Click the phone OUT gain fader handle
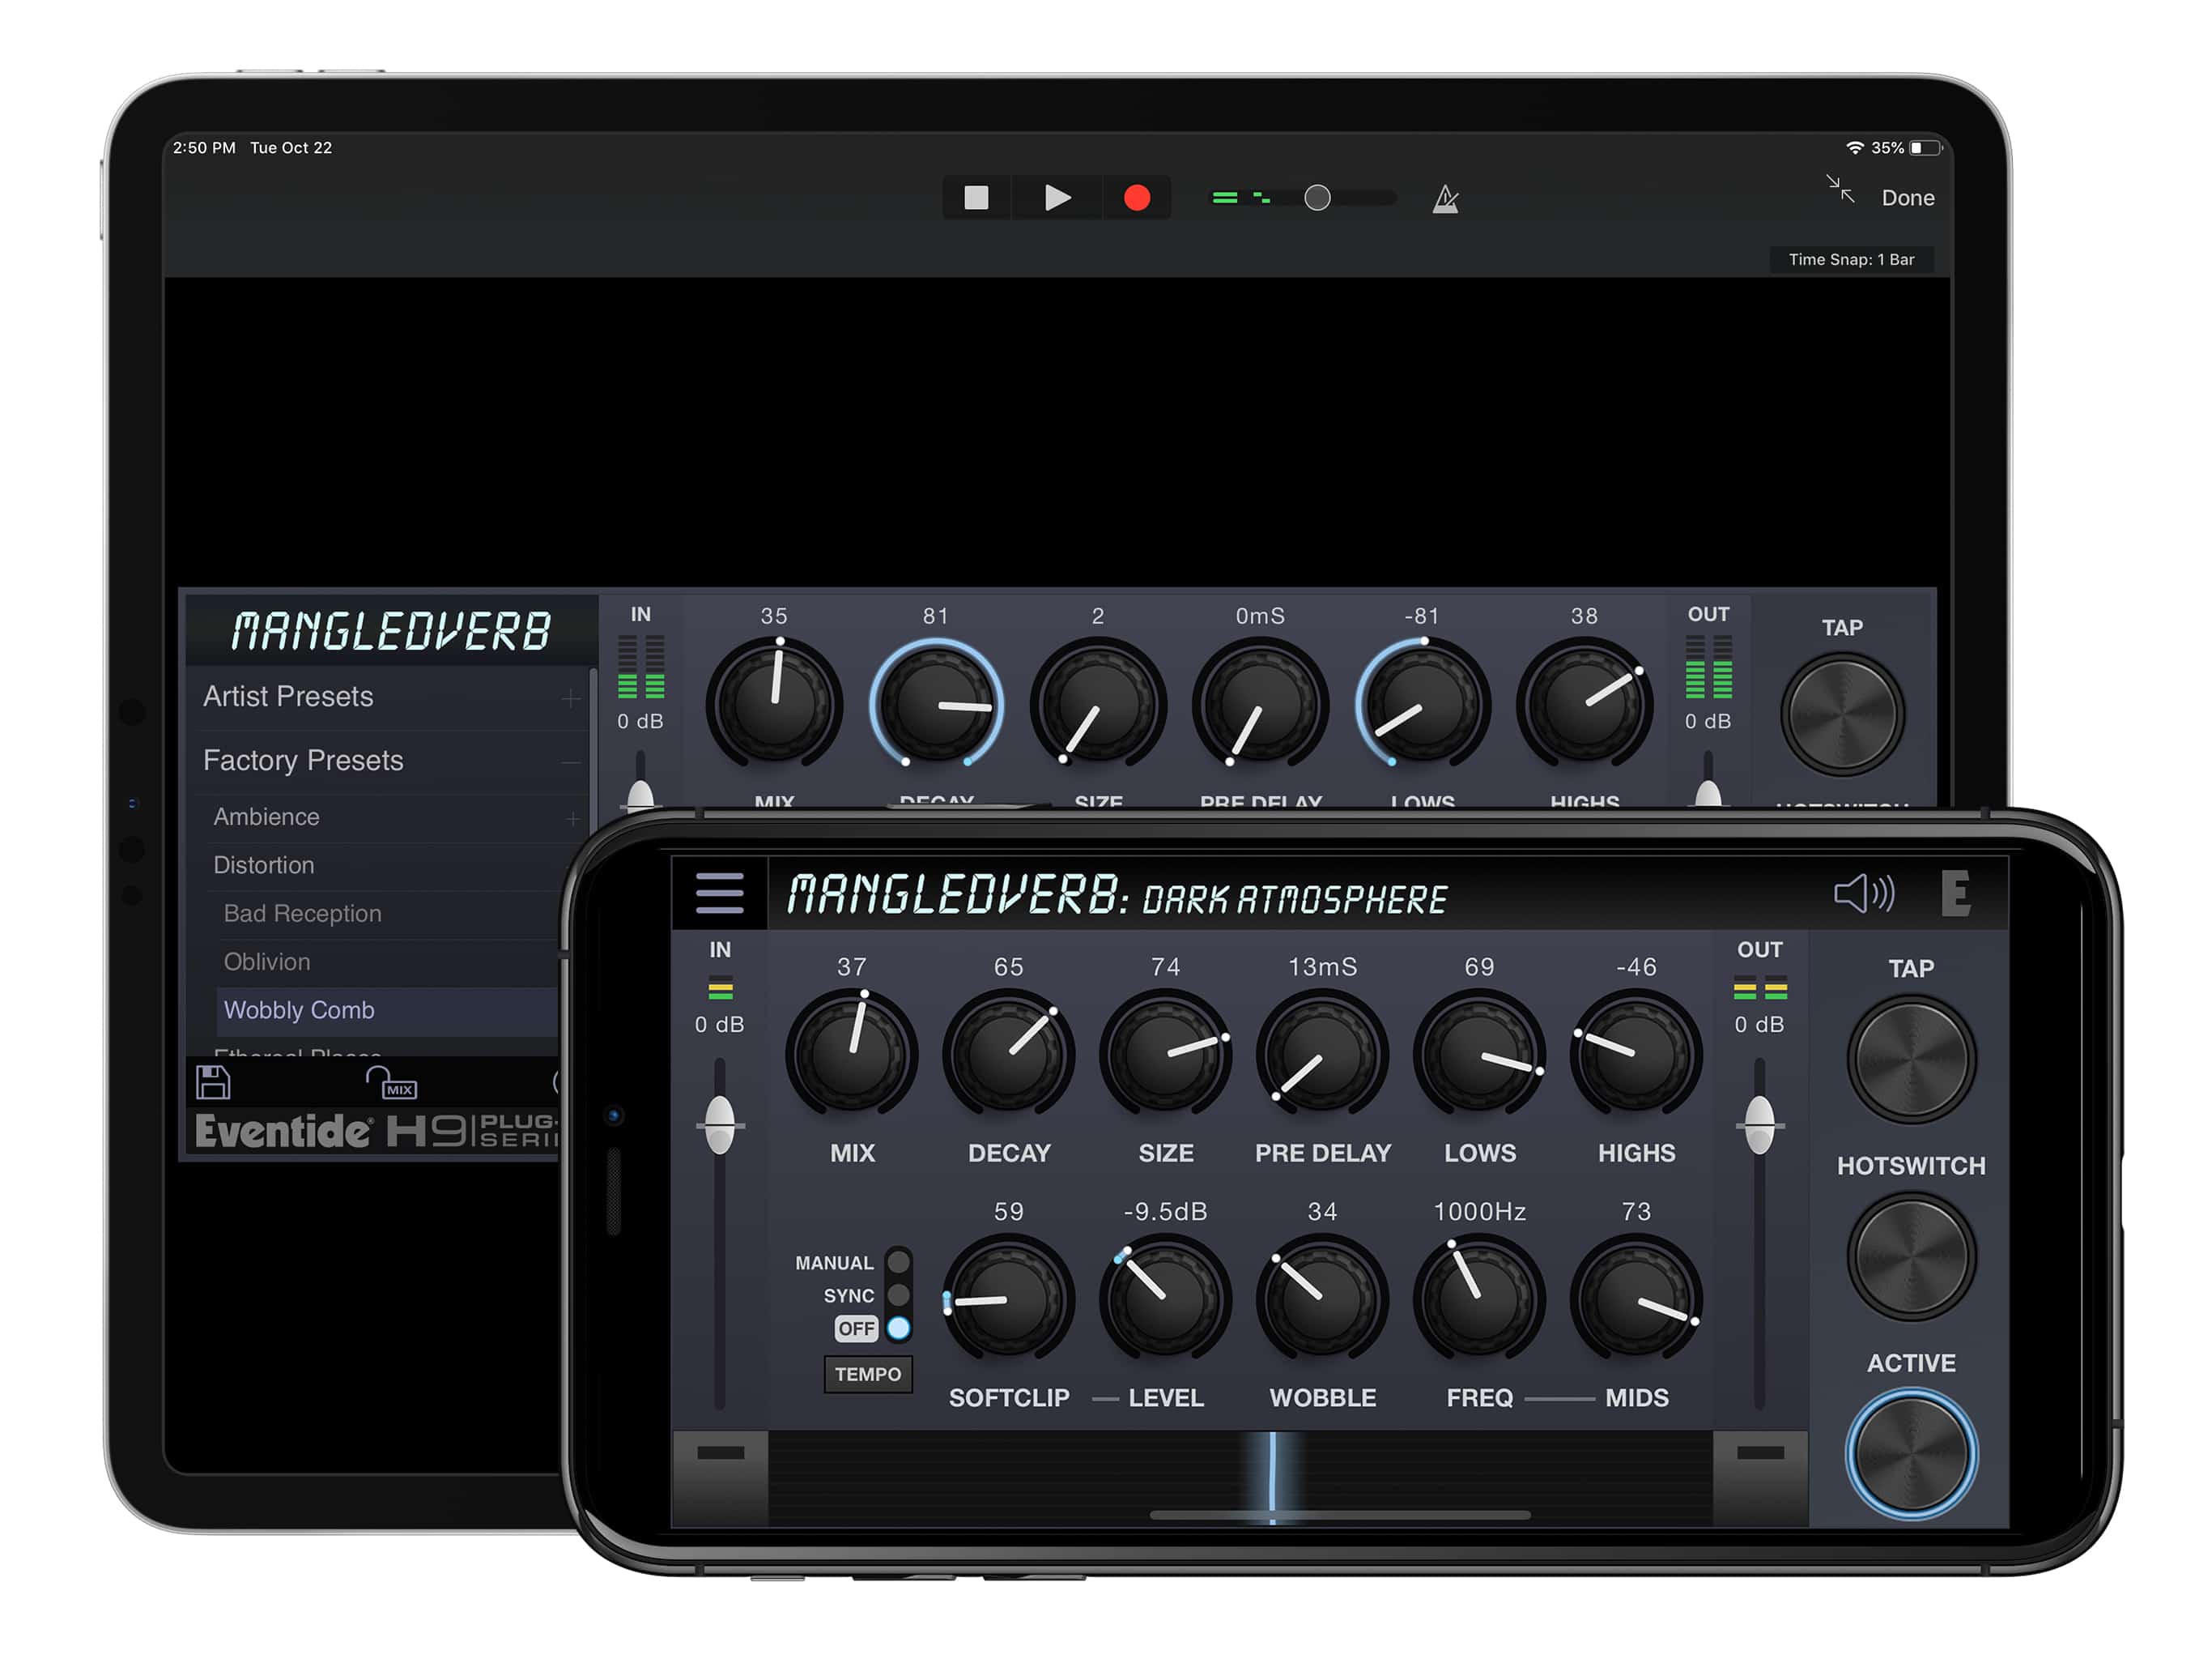2212x1659 pixels. [x=1760, y=1126]
